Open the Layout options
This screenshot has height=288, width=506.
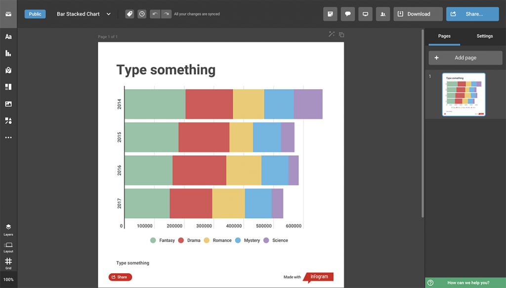click(8, 247)
